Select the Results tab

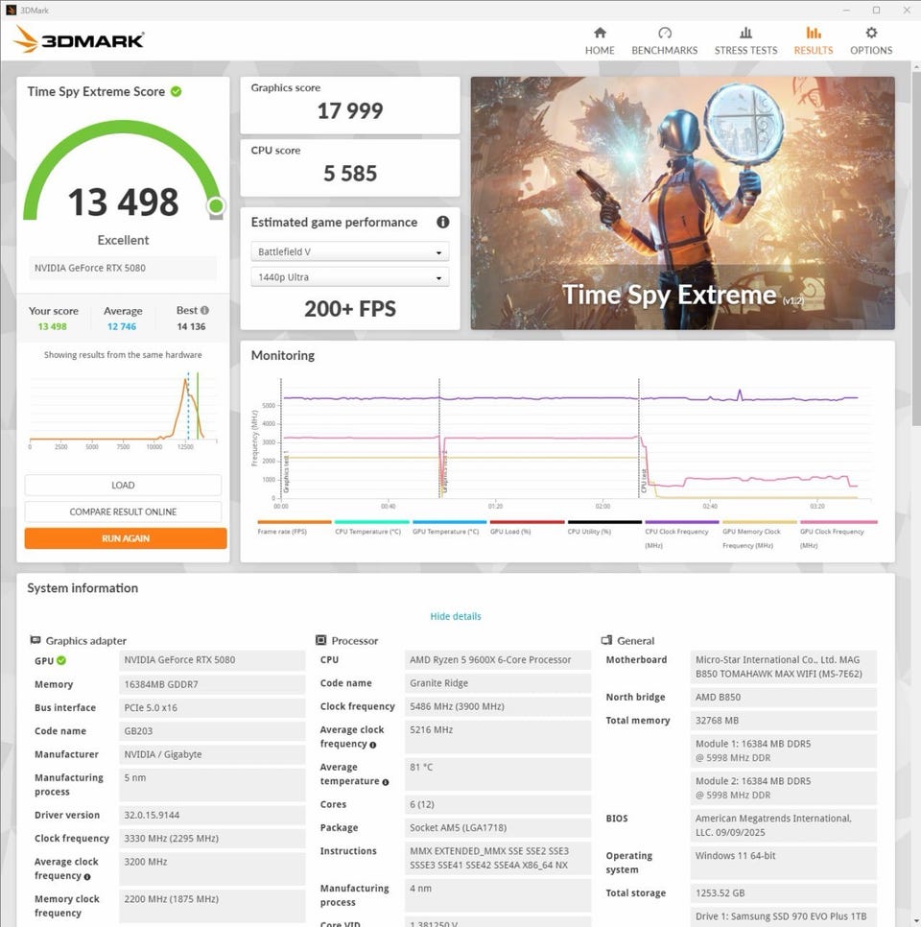814,41
